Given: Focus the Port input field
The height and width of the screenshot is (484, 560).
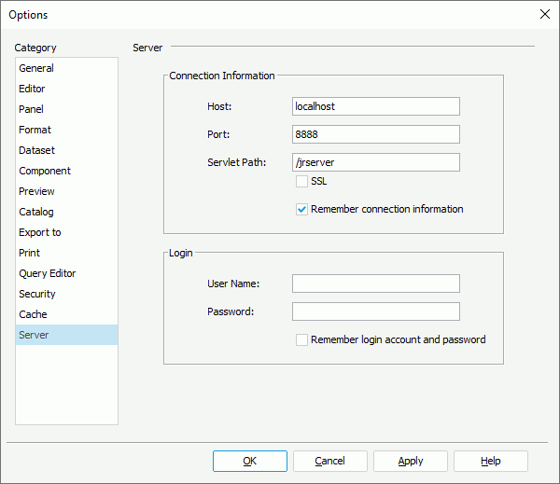Looking at the screenshot, I should click(376, 134).
